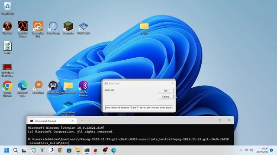Viewport: 277px width, 155px height.
Task: Open the blue circuit-board desktop shortcut
Action: point(84,28)
